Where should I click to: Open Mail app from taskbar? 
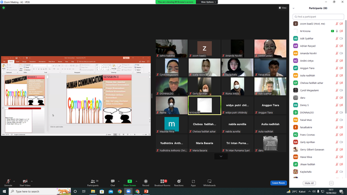111,191
